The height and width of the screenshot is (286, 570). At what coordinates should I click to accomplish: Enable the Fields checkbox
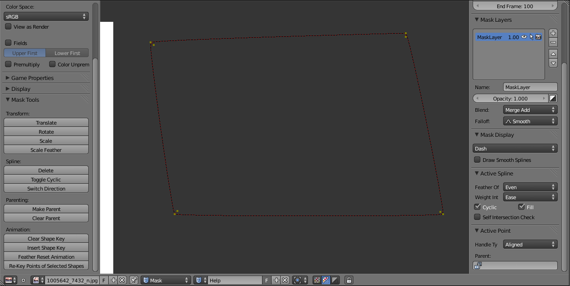pos(8,43)
